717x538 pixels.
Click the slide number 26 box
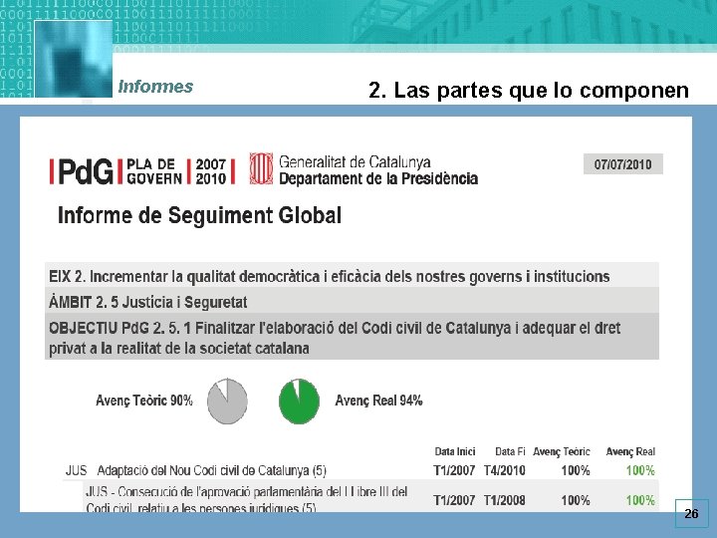(691, 514)
